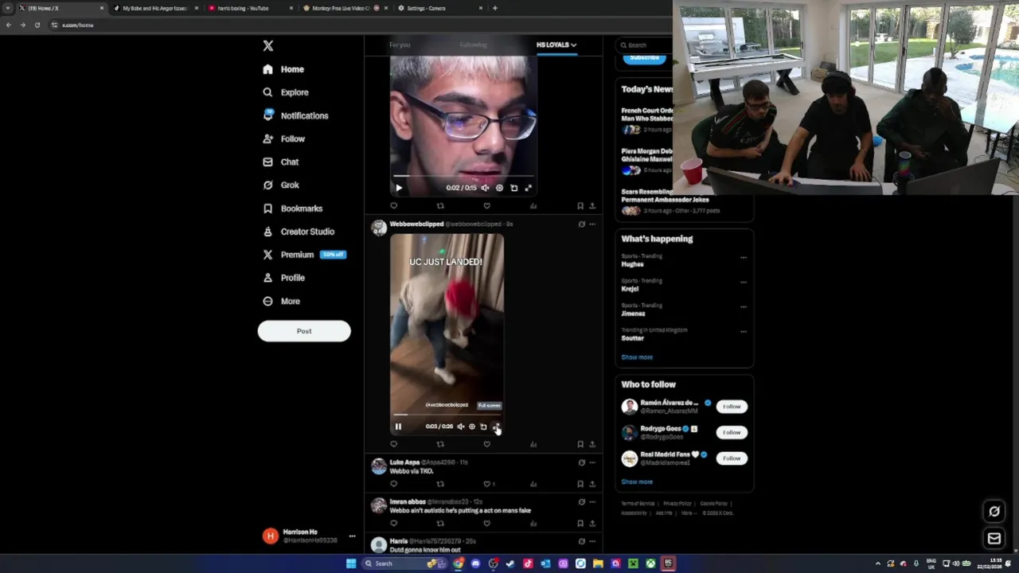
Task: Expand the HS LOYALS list dropdown
Action: click(556, 45)
